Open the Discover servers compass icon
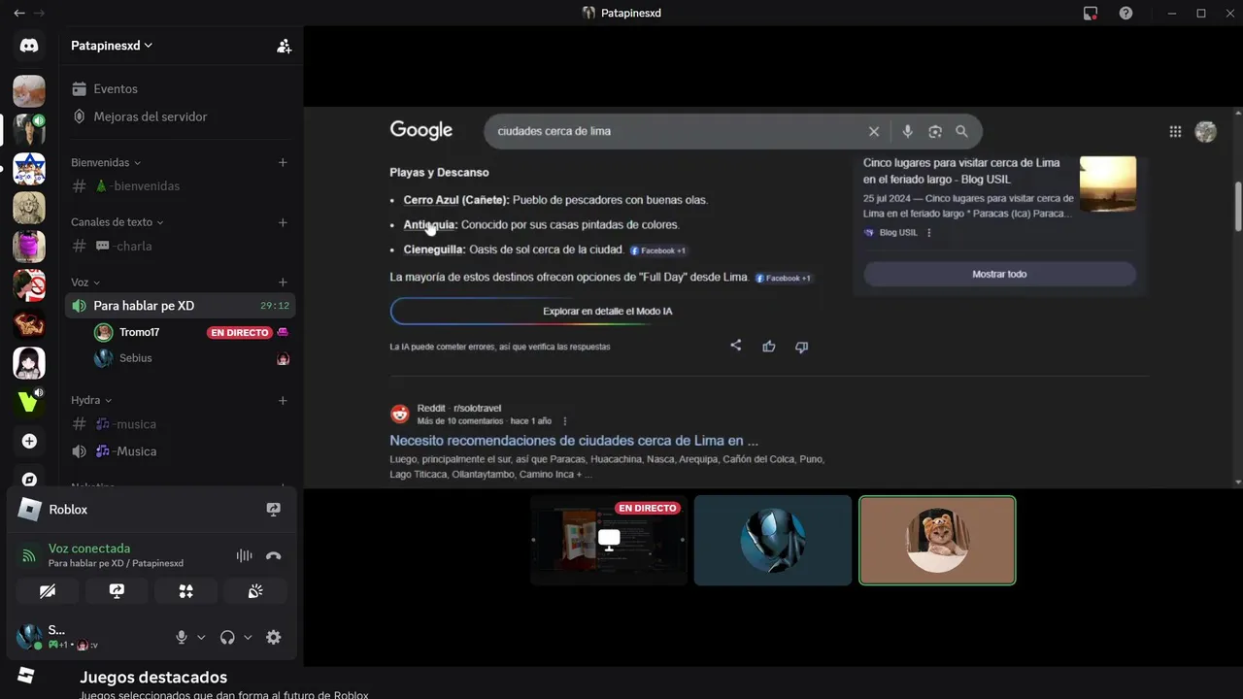This screenshot has width=1243, height=699. pos(29,479)
